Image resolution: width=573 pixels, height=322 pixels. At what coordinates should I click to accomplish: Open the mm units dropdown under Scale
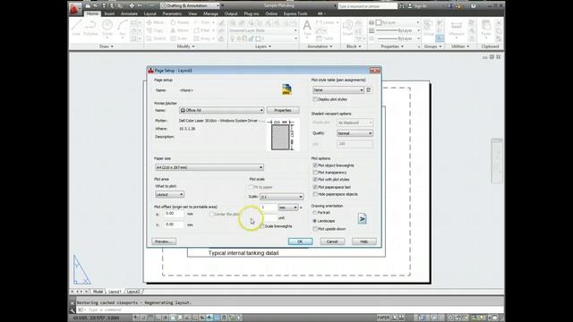[x=288, y=208]
